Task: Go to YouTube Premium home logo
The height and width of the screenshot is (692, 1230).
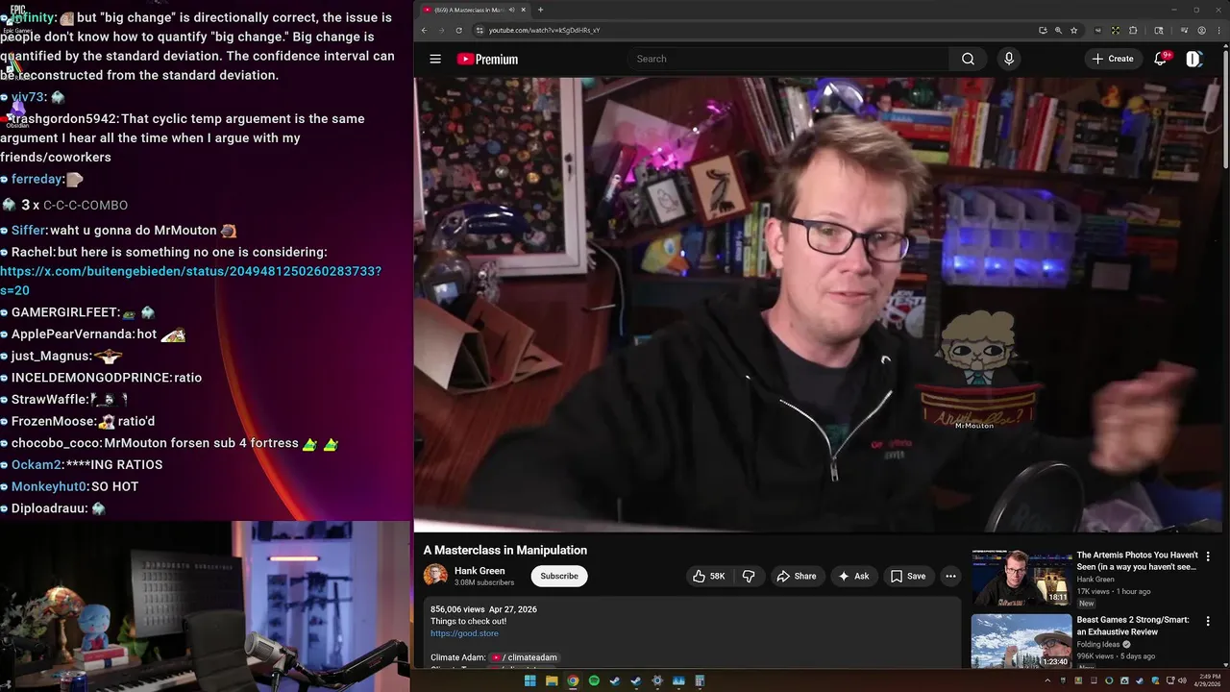Action: point(487,59)
